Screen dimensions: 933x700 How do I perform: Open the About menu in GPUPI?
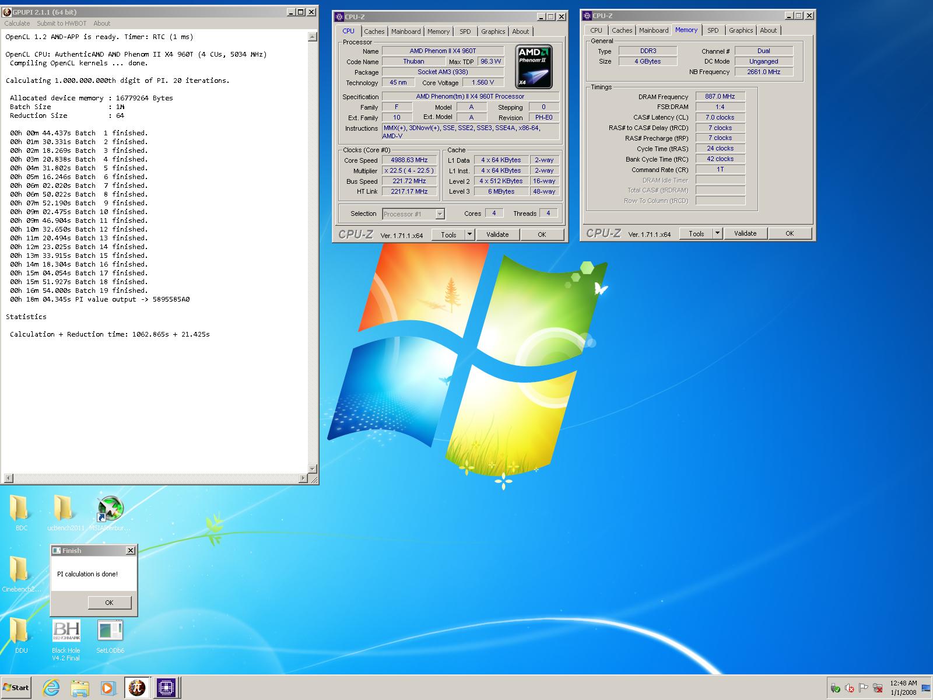101,23
